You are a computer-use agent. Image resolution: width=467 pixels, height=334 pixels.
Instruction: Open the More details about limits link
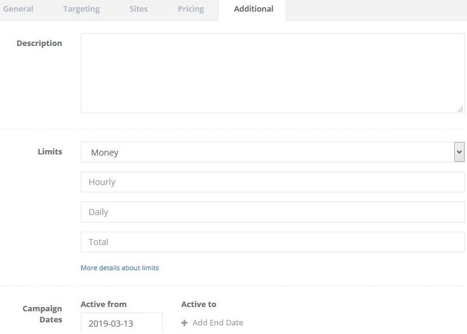[120, 268]
